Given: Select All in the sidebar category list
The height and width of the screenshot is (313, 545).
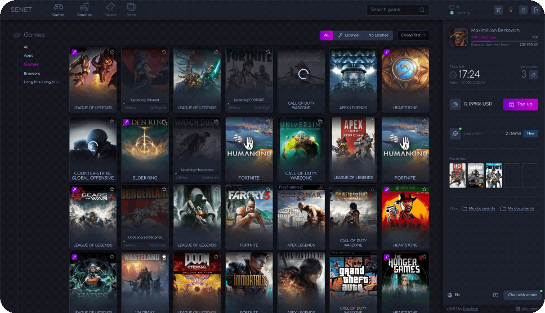Looking at the screenshot, I should (x=26, y=47).
